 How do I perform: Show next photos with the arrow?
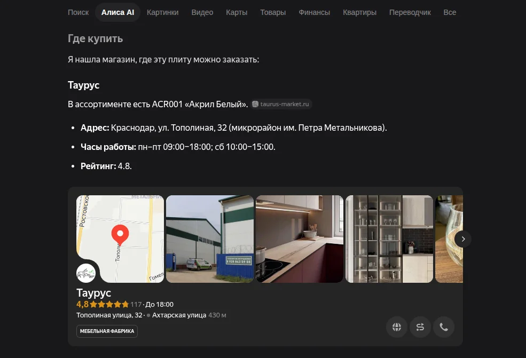(x=463, y=239)
